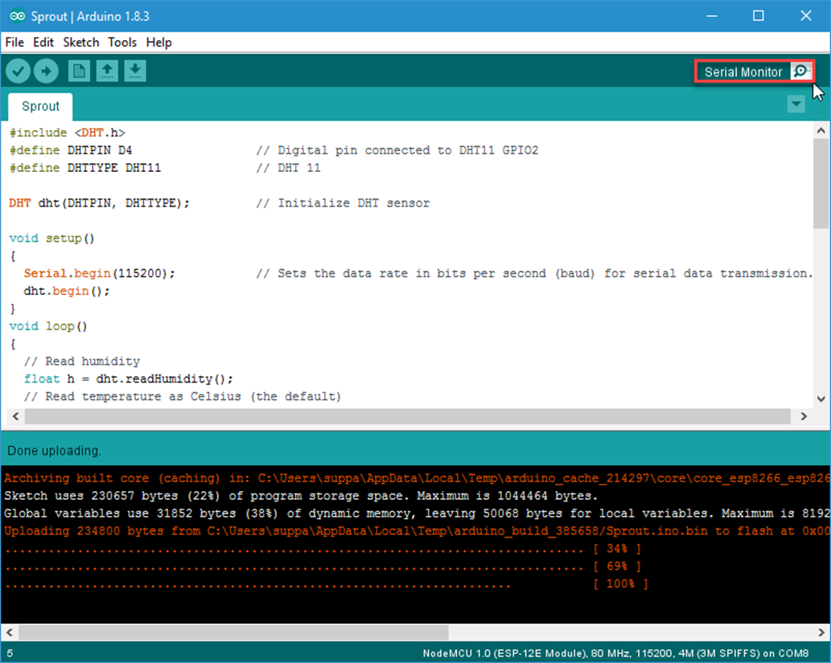Click the editor scroll right arrow
The height and width of the screenshot is (663, 831).
click(804, 416)
